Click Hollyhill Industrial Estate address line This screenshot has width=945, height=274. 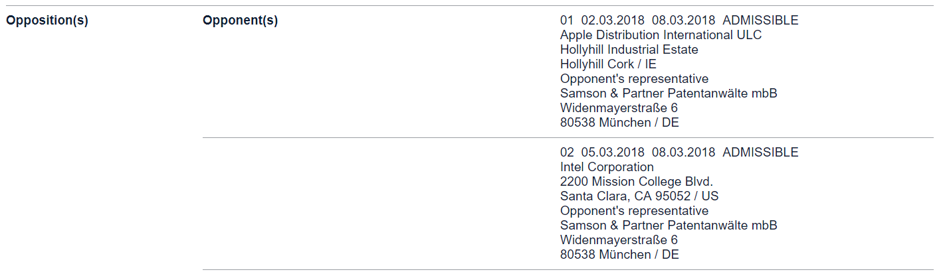click(x=629, y=50)
